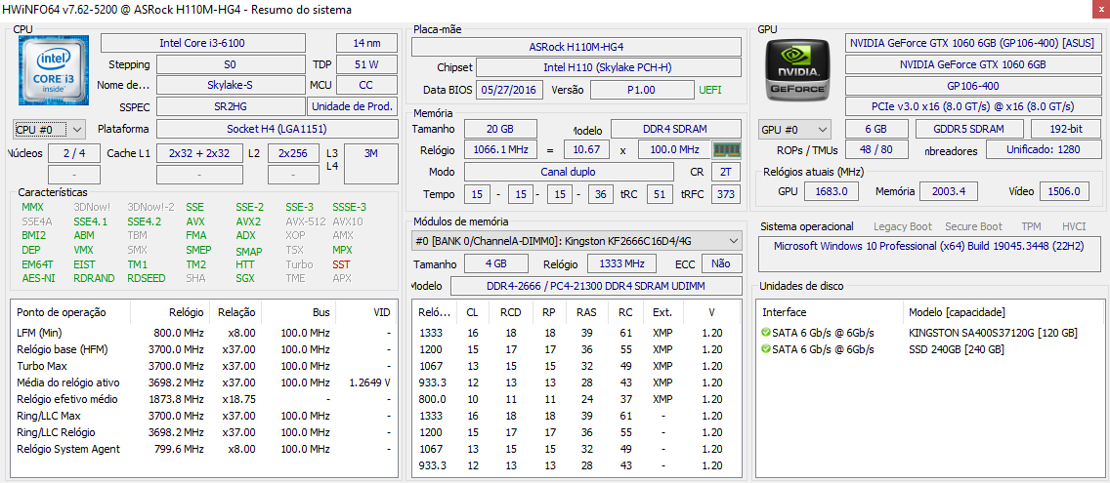Click the Legacy Boot indicator
1110x483 pixels.
click(903, 226)
